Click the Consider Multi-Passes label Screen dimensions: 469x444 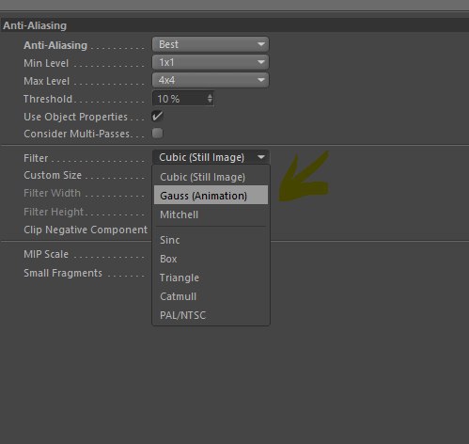coord(76,134)
